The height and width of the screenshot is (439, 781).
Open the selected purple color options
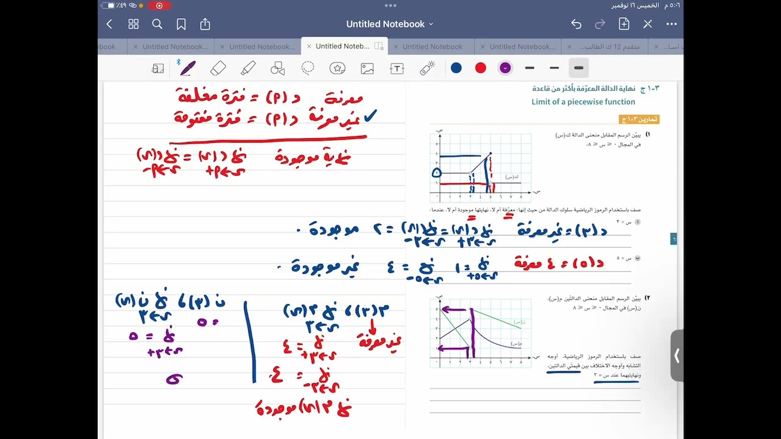[x=505, y=68]
